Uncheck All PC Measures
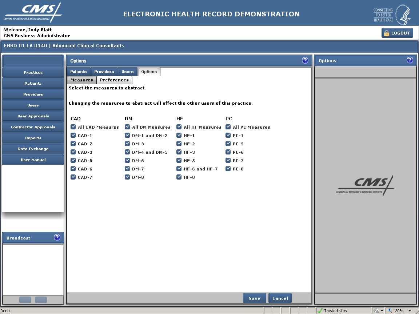The image size is (419, 314). click(228, 127)
